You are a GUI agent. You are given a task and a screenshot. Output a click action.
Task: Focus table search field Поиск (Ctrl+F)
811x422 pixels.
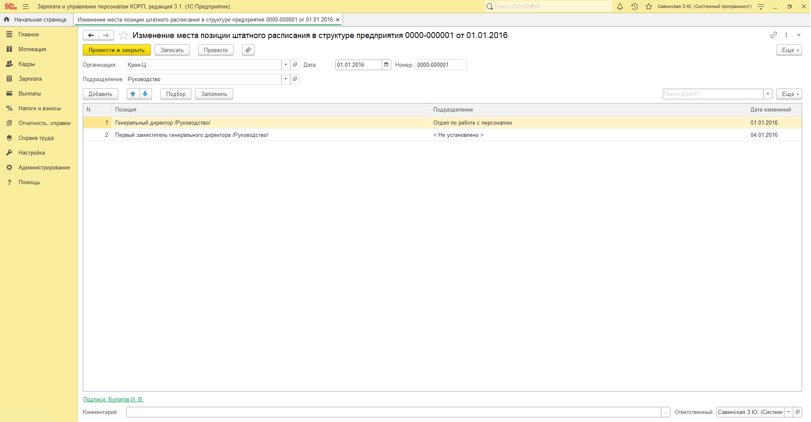click(x=713, y=94)
